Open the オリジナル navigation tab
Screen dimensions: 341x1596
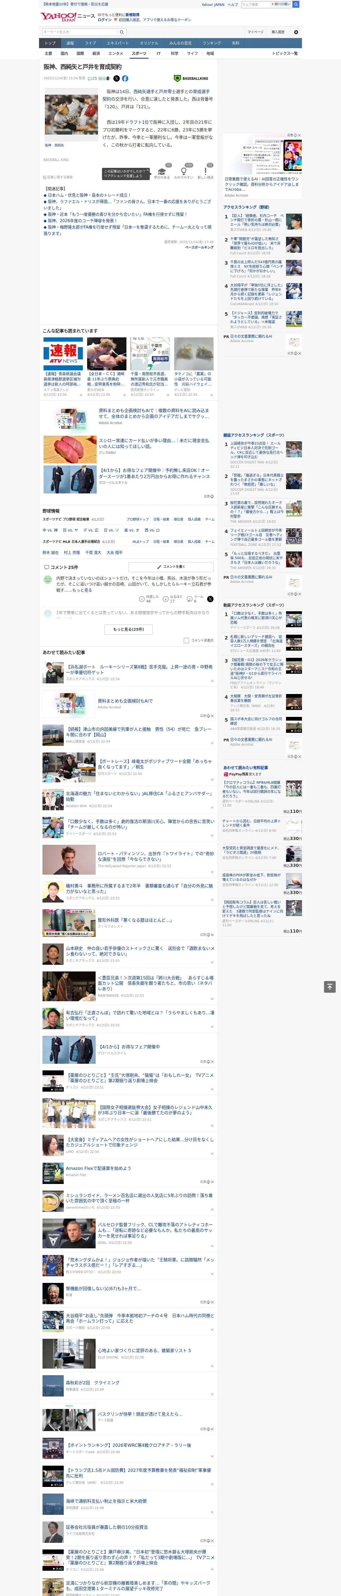(x=149, y=43)
